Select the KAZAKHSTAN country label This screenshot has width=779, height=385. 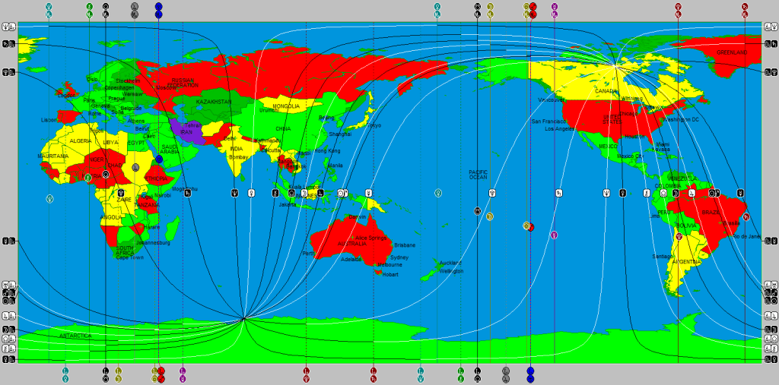click(x=214, y=102)
